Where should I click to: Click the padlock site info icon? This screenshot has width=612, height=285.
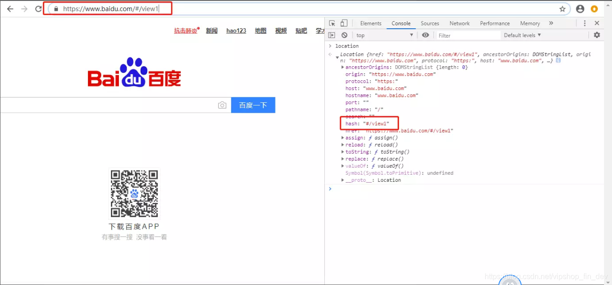pos(56,8)
